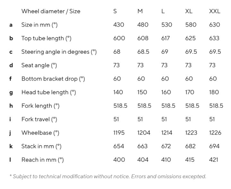Viewport: 231px width, 189px height.
Task: Select the 'Bottom bracket drop' label
Action: [x=53, y=79]
